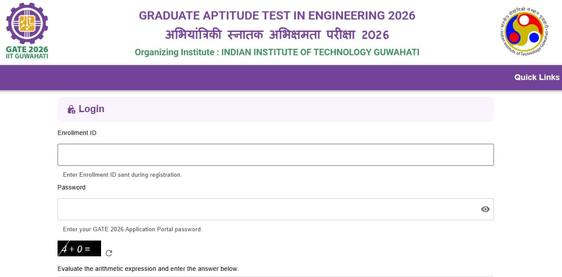Screen dimensions: 562x277
Task: Click the Hindi title heading
Action: [x=277, y=34]
